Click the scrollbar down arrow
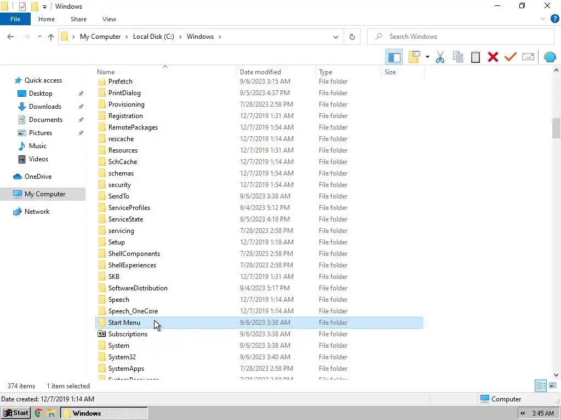561x420 pixels. (556, 375)
